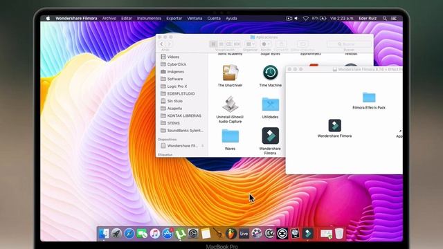Select Uninstall iShowU Audio Capture icon

point(230,104)
